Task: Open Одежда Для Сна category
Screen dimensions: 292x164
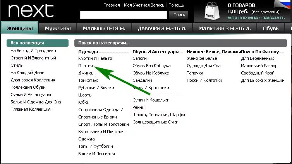Action: coord(204,66)
